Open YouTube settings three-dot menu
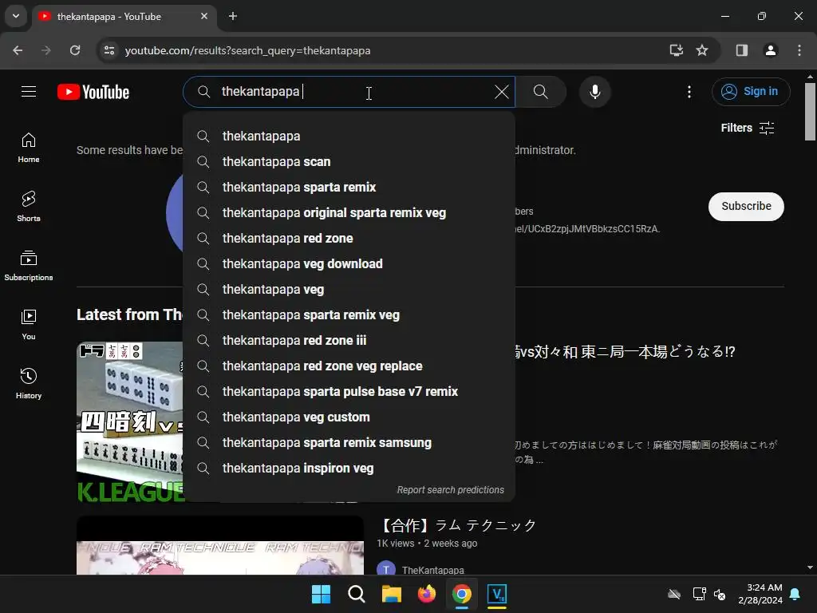 pyautogui.click(x=689, y=92)
